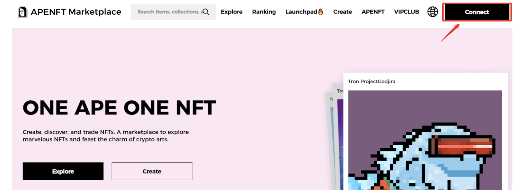The width and height of the screenshot is (523, 196).
Task: Click the APENFT Marketplace title text
Action: [x=76, y=12]
